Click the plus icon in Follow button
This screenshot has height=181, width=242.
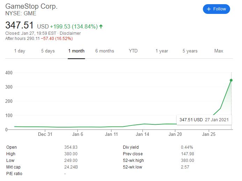[209, 9]
